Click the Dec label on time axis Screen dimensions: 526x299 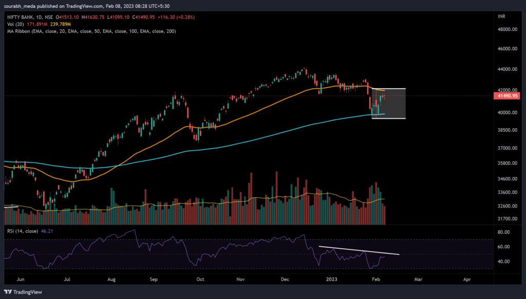[x=285, y=279]
